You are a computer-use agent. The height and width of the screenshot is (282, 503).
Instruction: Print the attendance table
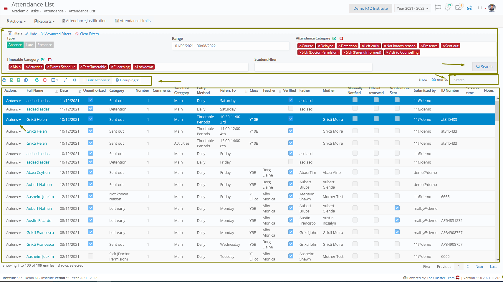4,80
